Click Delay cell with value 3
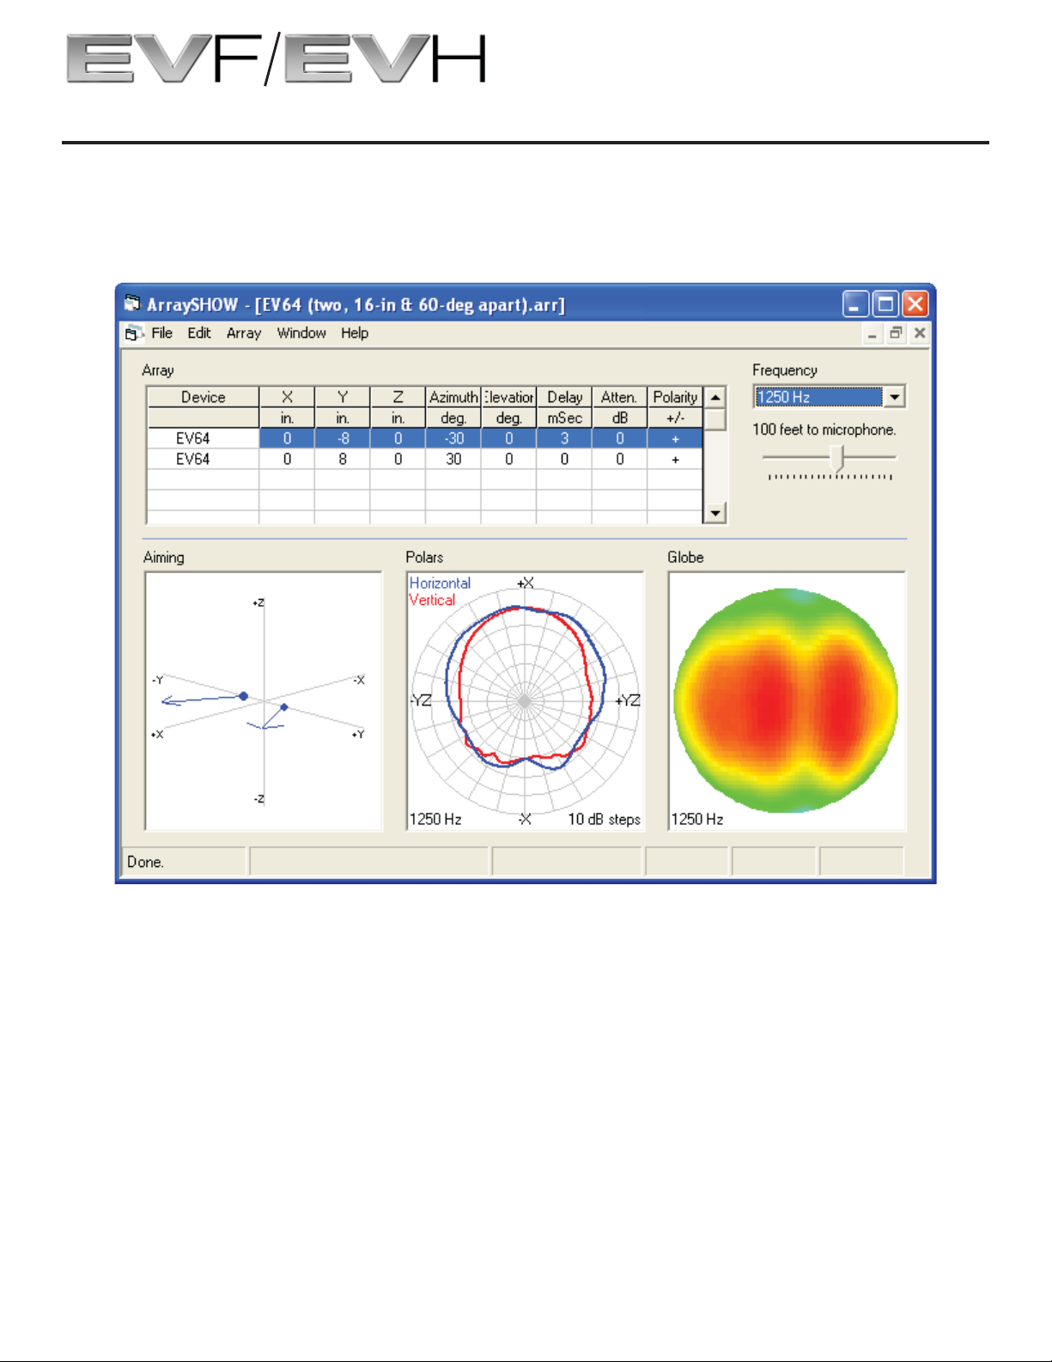The image size is (1052, 1362). pyautogui.click(x=564, y=438)
